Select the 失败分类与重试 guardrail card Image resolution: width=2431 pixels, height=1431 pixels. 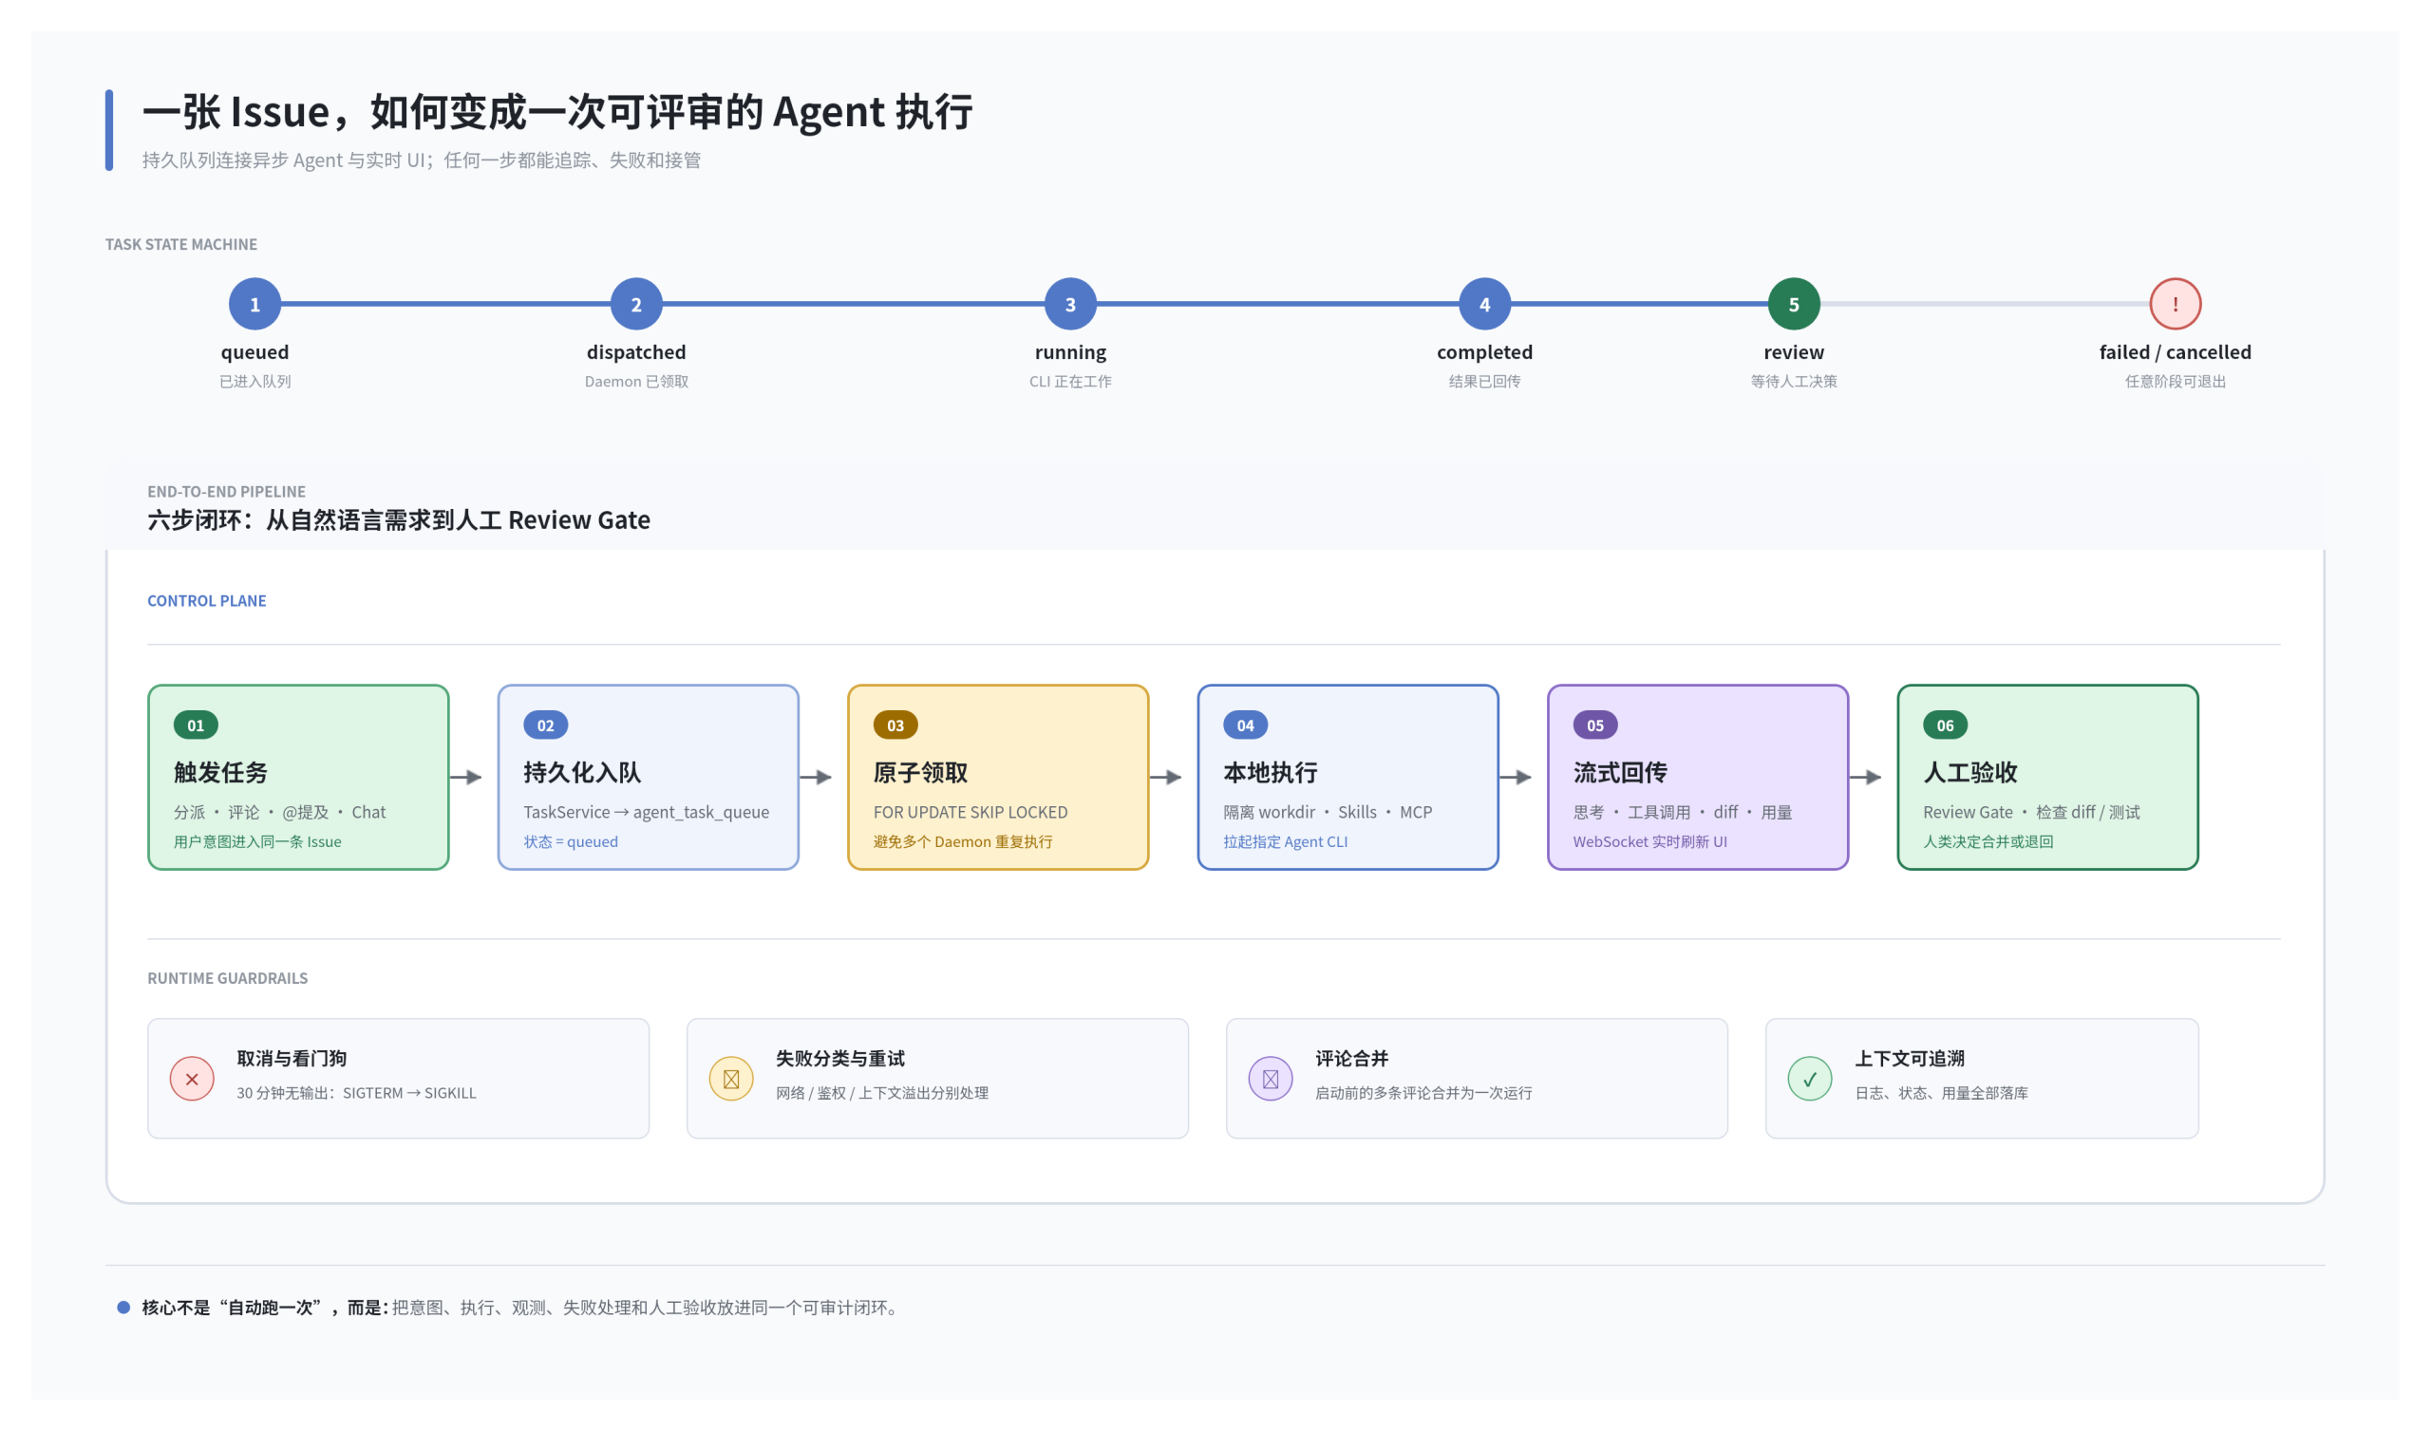(937, 1079)
